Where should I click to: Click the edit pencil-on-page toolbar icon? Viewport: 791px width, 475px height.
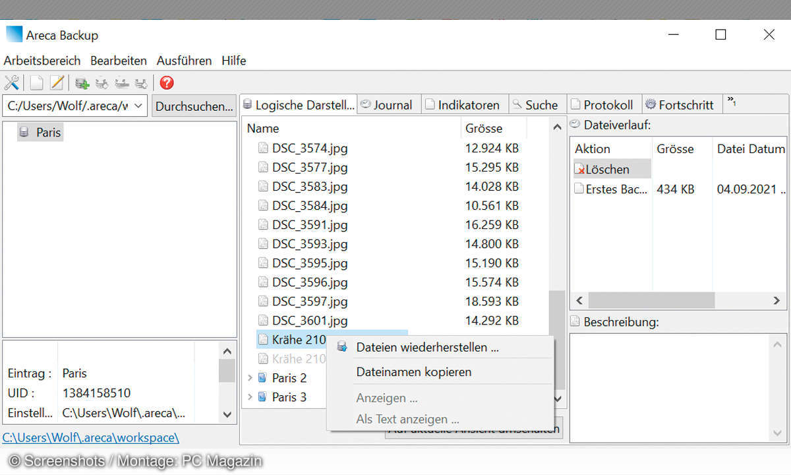tap(57, 83)
